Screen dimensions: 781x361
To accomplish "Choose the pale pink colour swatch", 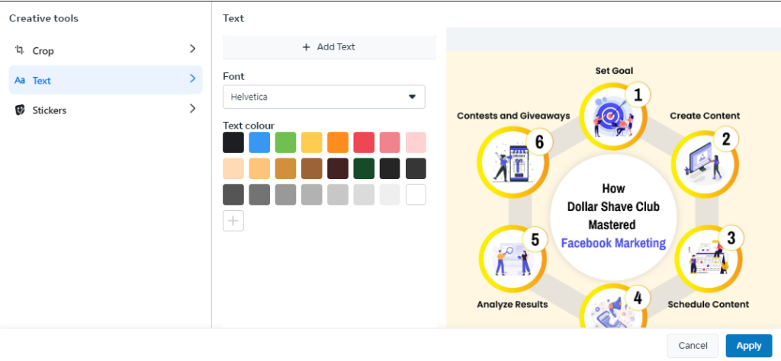I will 416,142.
